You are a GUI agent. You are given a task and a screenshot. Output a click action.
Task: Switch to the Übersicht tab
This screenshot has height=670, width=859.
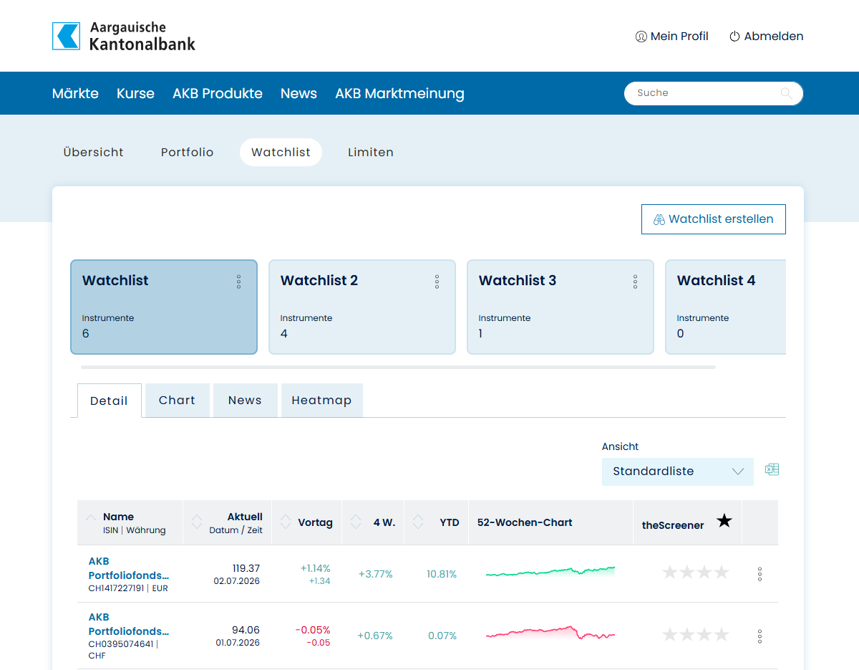(94, 152)
